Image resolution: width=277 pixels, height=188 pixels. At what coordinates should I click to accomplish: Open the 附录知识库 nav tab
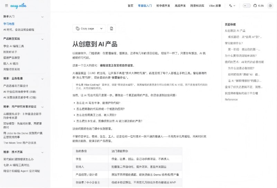tap(197, 6)
